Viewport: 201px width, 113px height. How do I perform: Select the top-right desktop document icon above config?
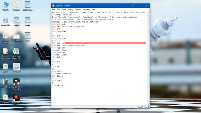click(27, 6)
